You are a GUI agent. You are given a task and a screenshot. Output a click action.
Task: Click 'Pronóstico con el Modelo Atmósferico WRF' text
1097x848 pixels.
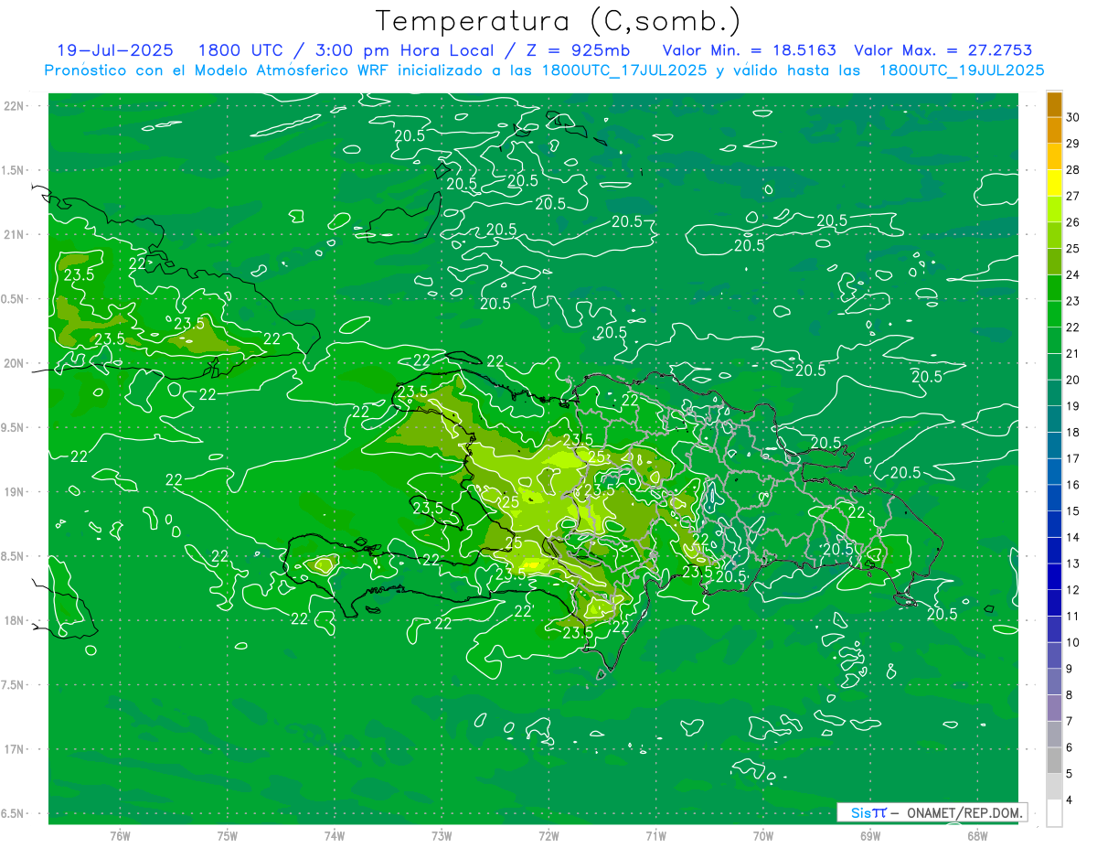(x=218, y=70)
